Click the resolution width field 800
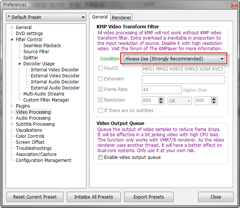This screenshot has height=208, width=240. coord(150,100)
